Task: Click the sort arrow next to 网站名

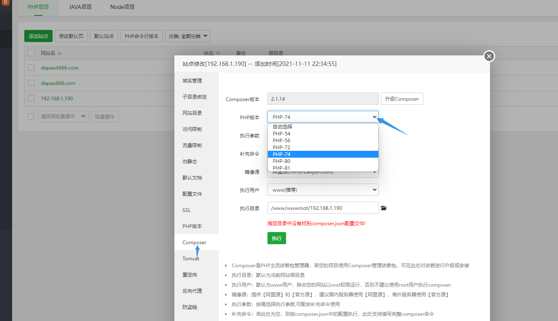Action: (59, 53)
